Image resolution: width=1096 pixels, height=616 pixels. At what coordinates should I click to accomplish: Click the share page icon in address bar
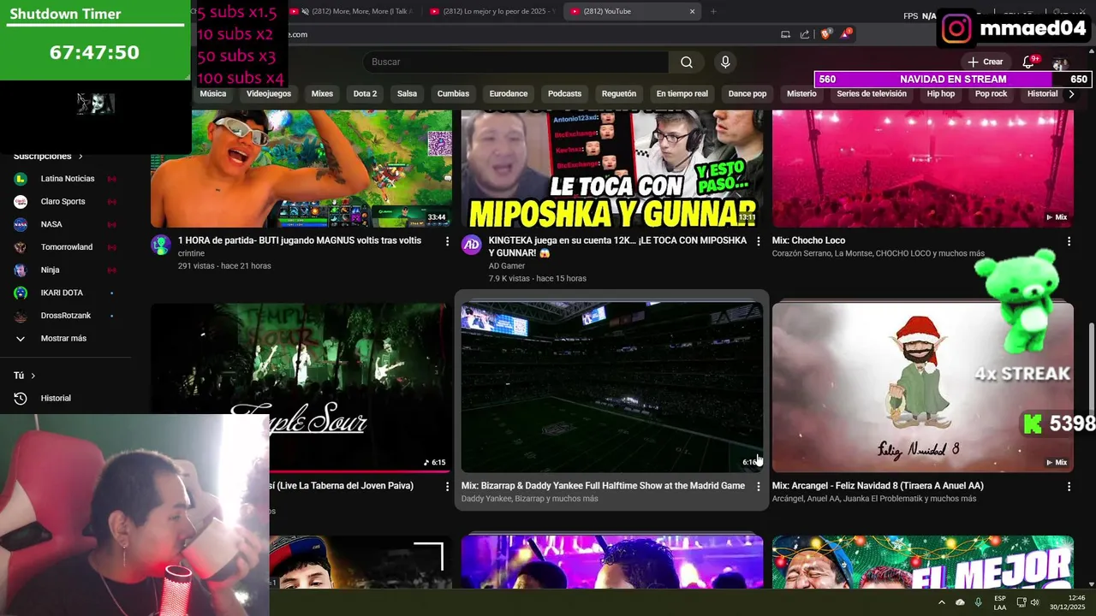pyautogui.click(x=805, y=34)
